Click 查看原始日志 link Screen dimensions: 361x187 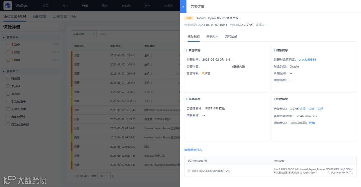[193, 150]
